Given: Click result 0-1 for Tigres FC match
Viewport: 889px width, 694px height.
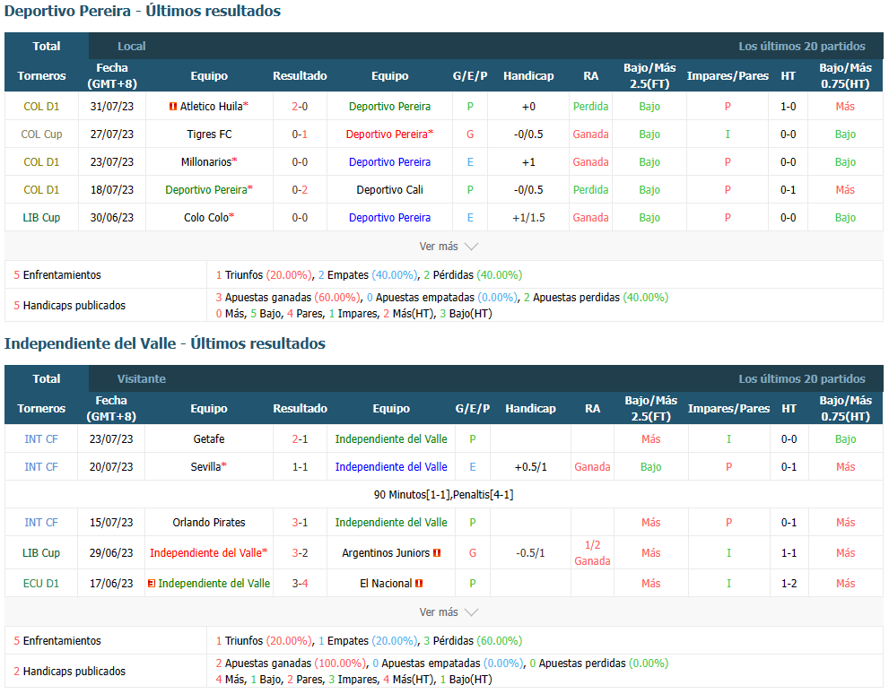Looking at the screenshot, I should pyautogui.click(x=300, y=134).
